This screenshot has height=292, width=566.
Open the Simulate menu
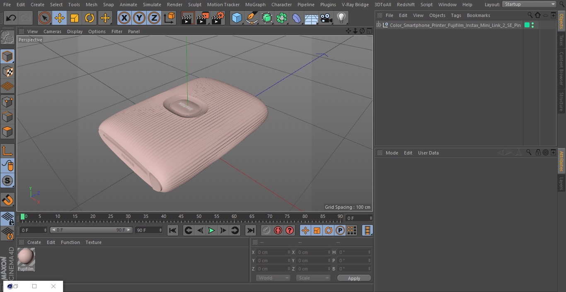pyautogui.click(x=152, y=5)
